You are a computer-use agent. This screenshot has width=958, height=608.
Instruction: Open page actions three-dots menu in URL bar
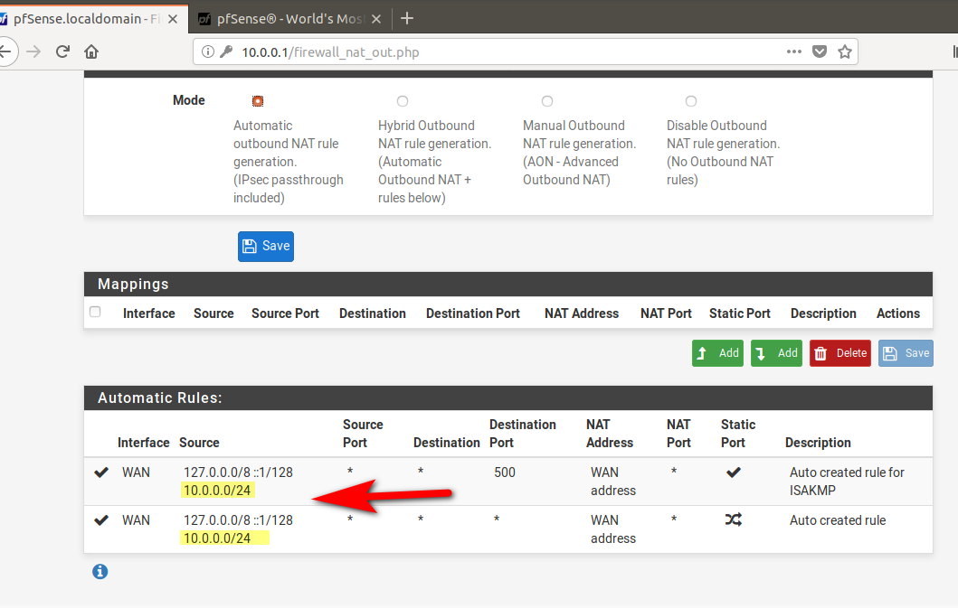point(793,51)
